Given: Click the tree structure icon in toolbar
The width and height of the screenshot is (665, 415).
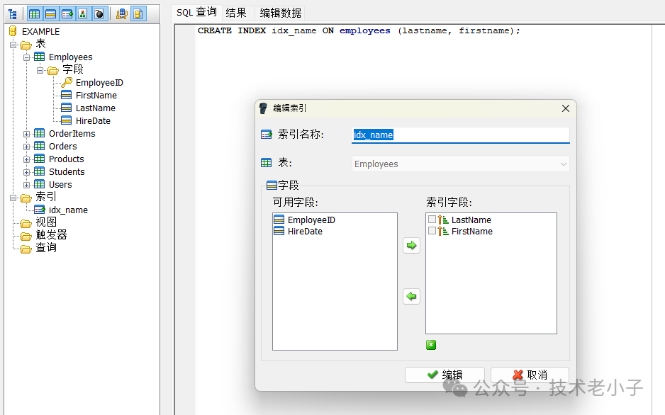Looking at the screenshot, I should [x=12, y=13].
